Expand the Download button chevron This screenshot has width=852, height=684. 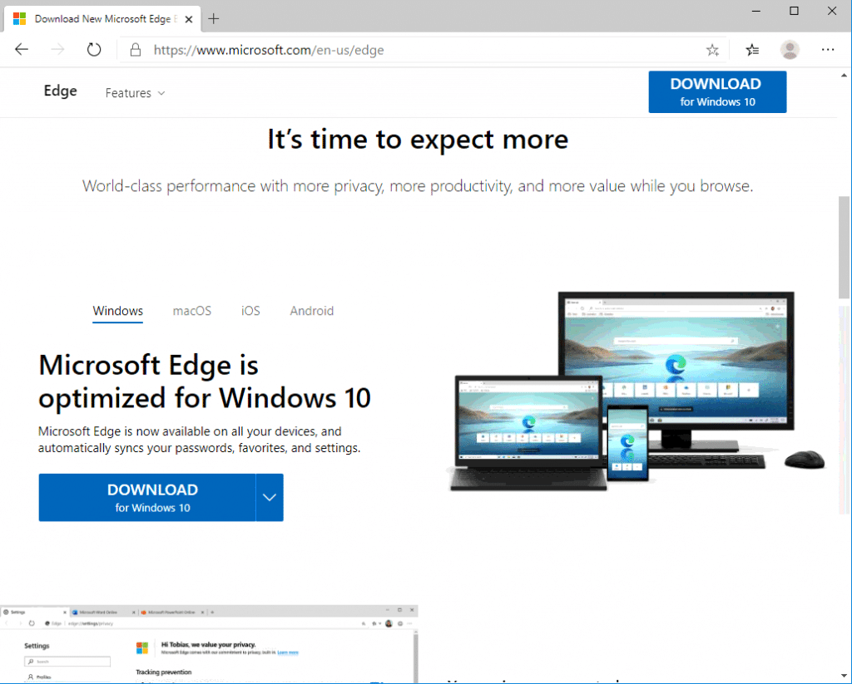click(269, 497)
